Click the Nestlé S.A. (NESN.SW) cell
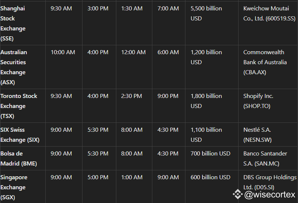 268,135
